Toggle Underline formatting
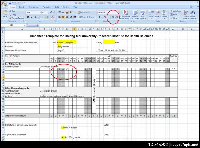 coord(35,17)
